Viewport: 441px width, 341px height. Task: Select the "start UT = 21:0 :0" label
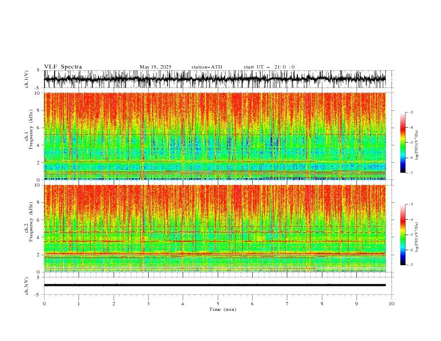click(x=269, y=67)
